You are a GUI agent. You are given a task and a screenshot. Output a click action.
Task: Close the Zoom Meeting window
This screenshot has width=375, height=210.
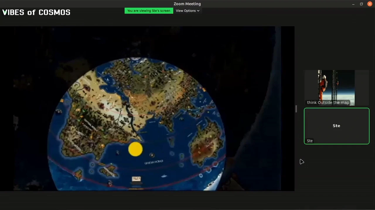coord(370,4)
